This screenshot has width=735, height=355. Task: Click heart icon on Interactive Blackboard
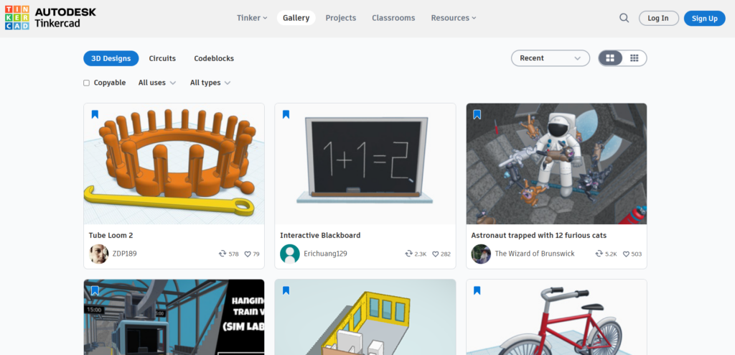click(435, 254)
